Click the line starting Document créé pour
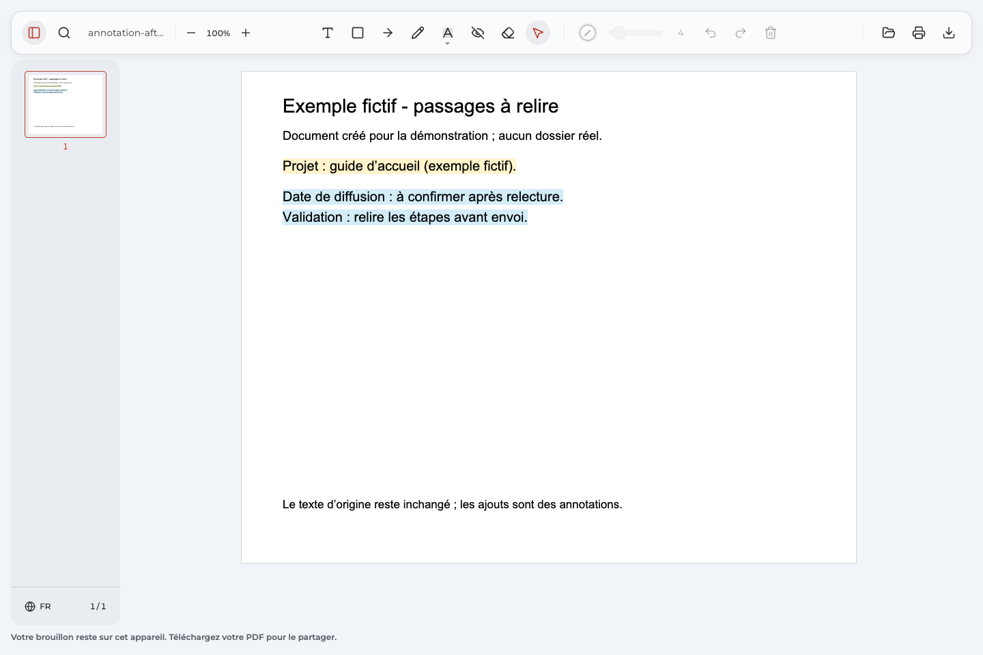 coord(442,136)
